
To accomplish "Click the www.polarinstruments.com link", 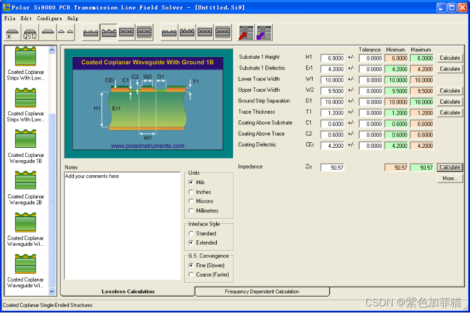I will pyautogui.click(x=147, y=146).
